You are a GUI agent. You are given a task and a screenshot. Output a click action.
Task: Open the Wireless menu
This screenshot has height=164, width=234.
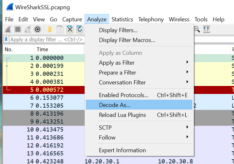click(179, 19)
